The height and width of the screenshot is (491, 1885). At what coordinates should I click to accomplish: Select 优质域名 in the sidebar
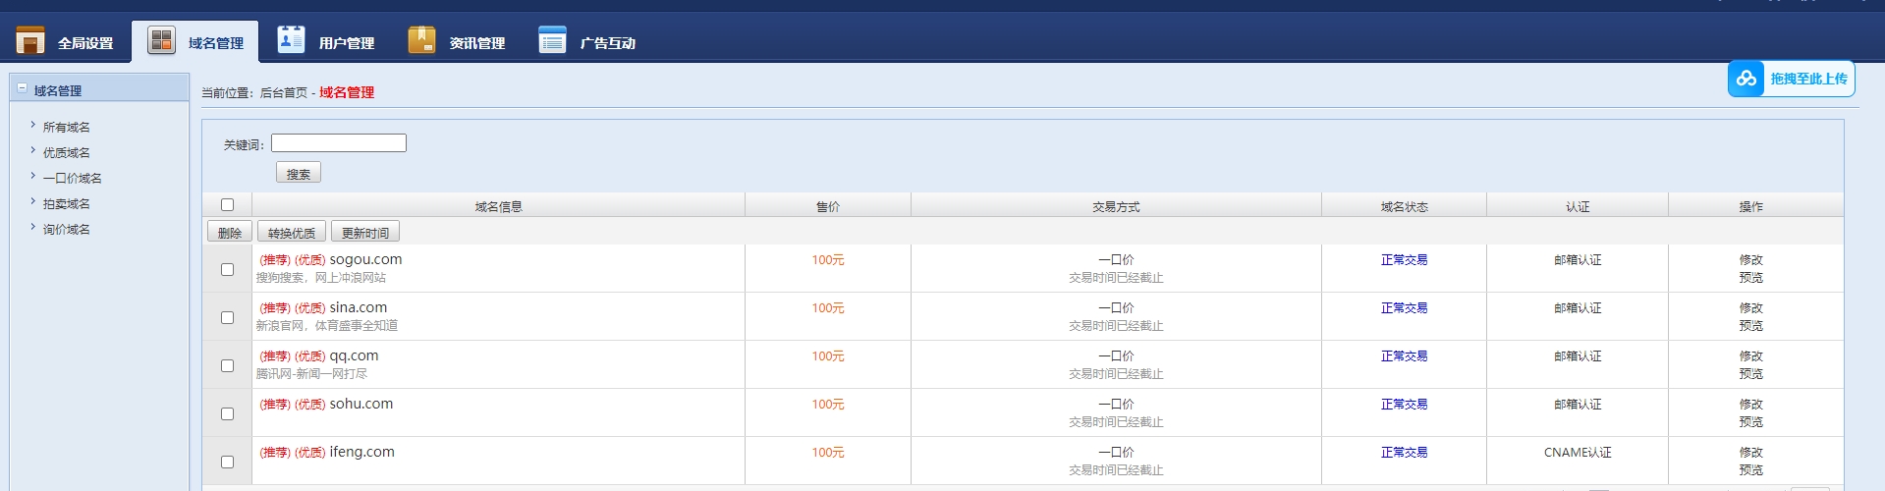[x=66, y=152]
